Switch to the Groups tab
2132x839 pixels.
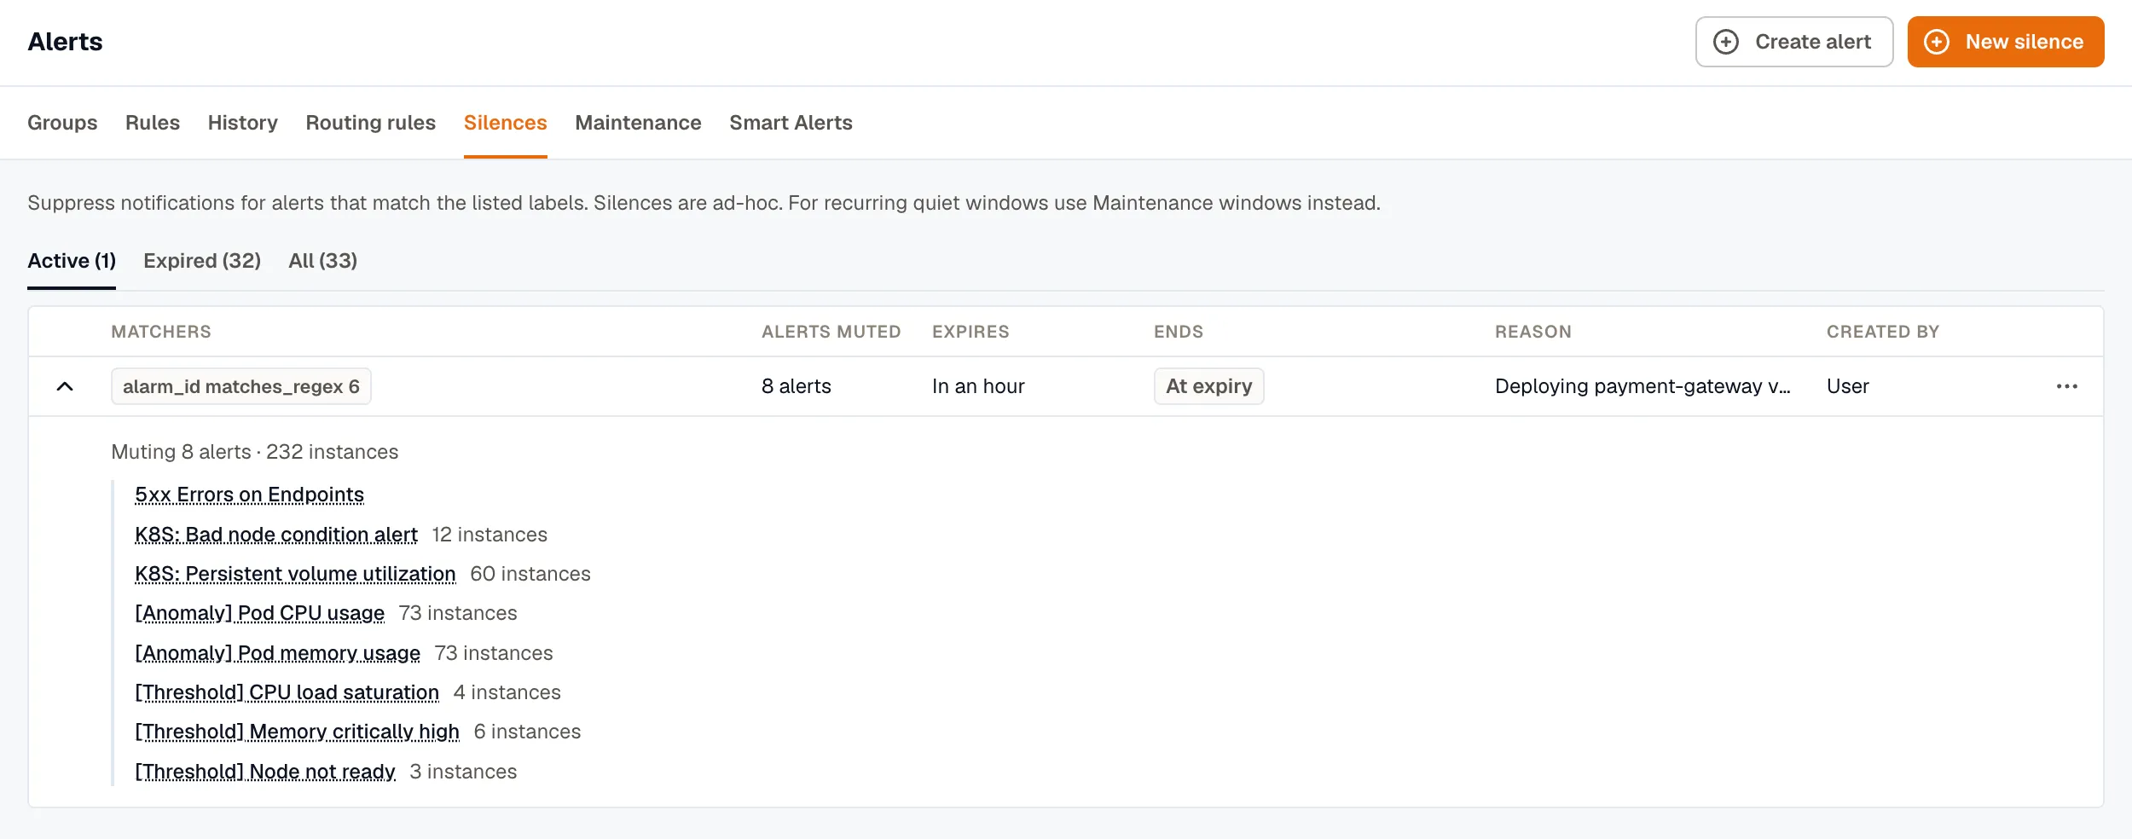[x=62, y=123]
